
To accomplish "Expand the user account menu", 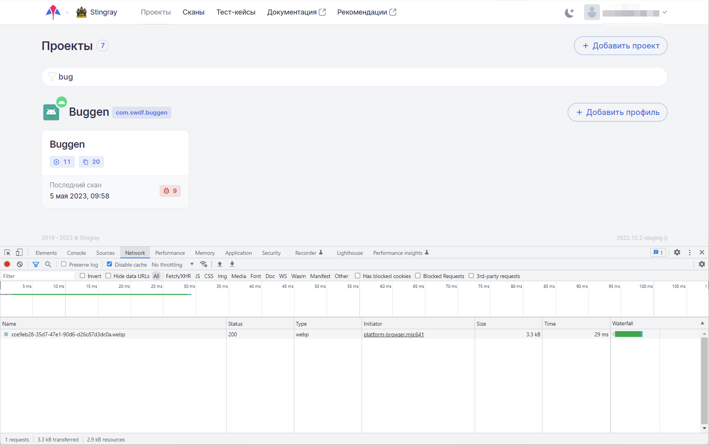I will [664, 13].
